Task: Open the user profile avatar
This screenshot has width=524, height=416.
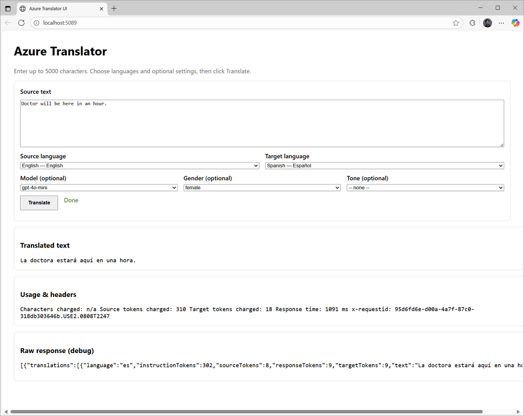Action: point(487,23)
